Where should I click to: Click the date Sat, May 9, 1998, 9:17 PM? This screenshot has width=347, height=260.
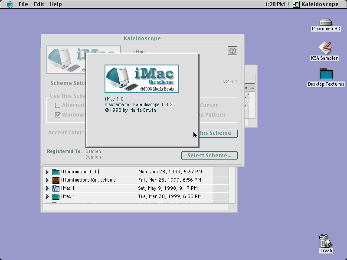pos(168,188)
